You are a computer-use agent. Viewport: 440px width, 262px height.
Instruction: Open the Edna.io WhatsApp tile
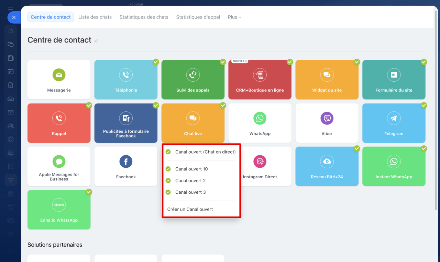coord(59,210)
